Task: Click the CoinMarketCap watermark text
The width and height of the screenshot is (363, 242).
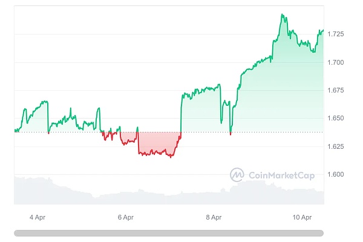Action: tap(280, 175)
